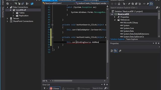Collapse the LocalDB.sdf node
The image size is (161, 90).
click(11, 10)
